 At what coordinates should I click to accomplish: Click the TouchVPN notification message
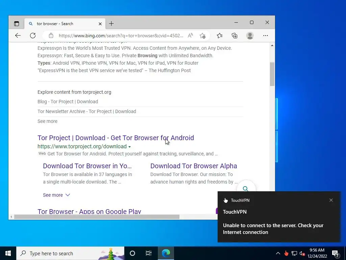(x=273, y=229)
